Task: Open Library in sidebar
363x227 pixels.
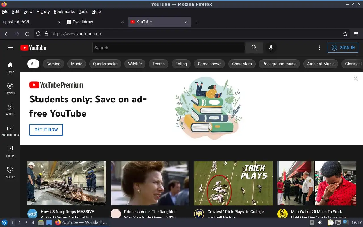Action: tap(10, 152)
